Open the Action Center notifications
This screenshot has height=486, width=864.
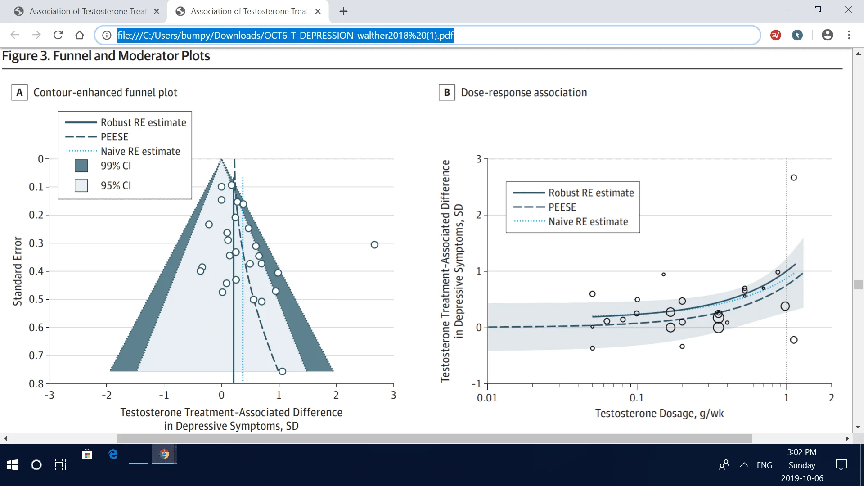(841, 465)
